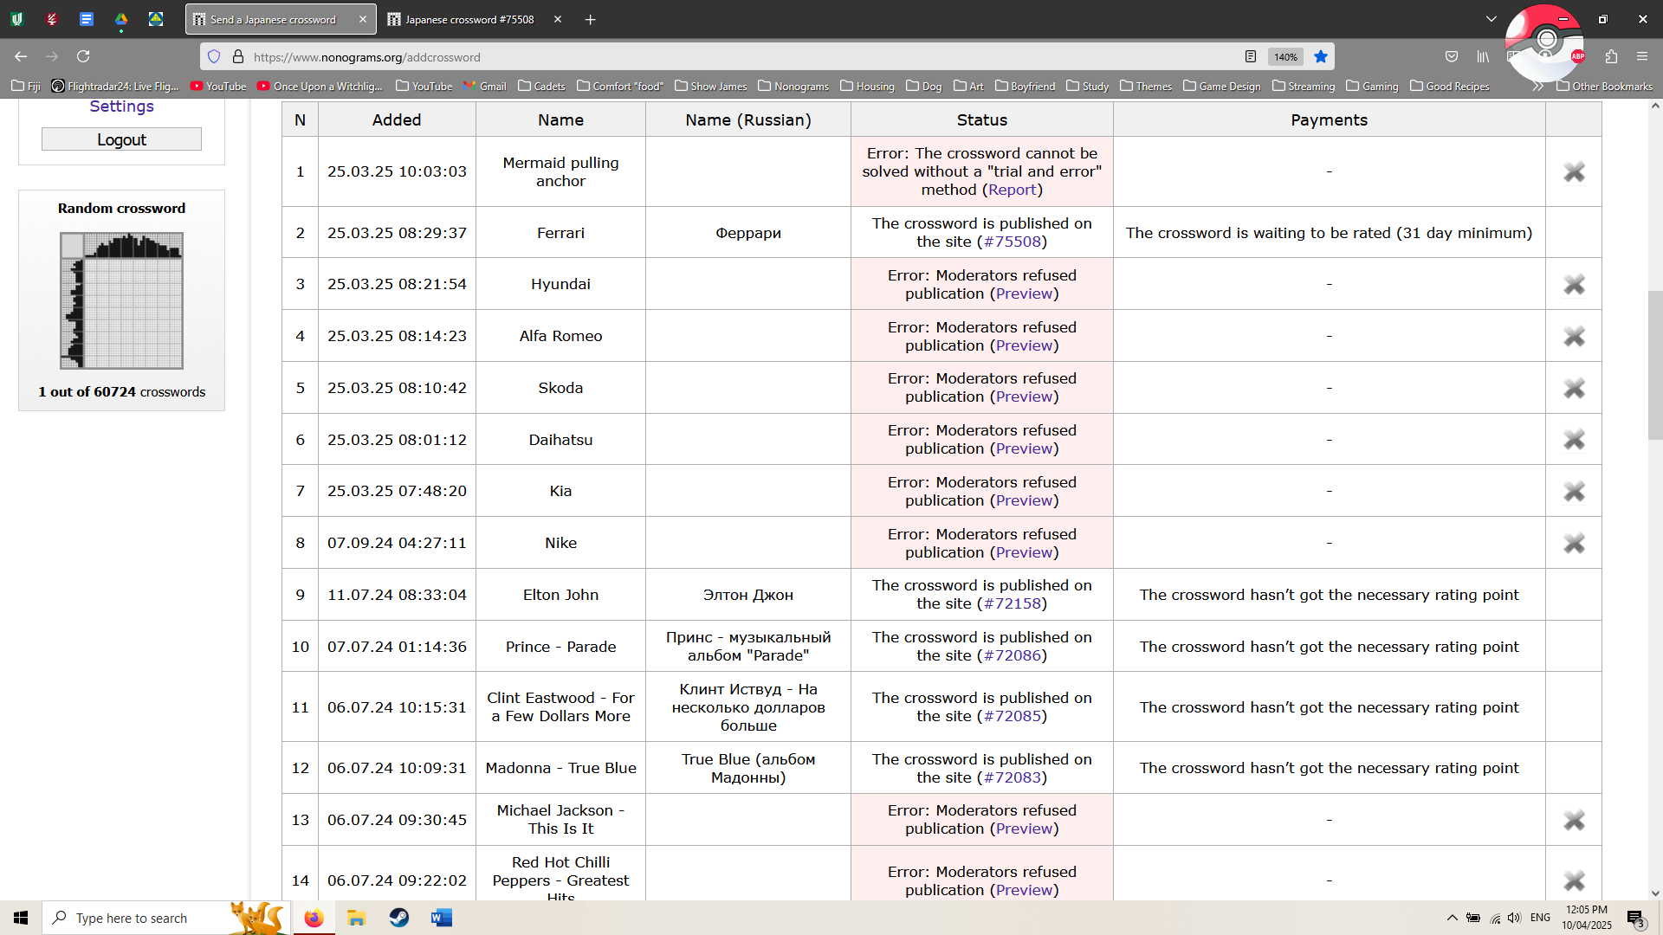The height and width of the screenshot is (935, 1663).
Task: Open File Explorer from the taskbar
Action: [x=356, y=918]
